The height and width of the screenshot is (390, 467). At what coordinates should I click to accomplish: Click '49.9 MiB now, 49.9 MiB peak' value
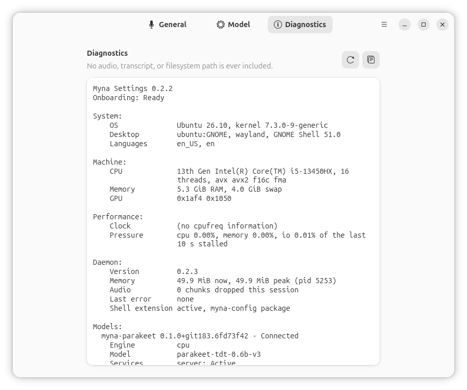[x=256, y=281]
